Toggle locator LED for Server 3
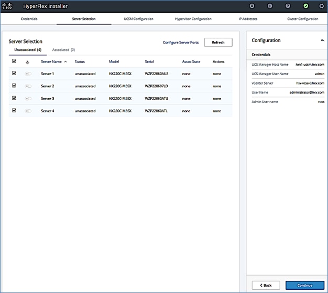The height and width of the screenshot is (293, 328). click(28, 99)
